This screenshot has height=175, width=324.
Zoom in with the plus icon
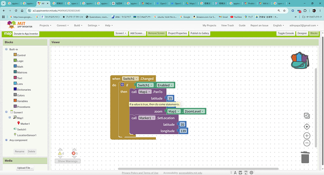click(307, 136)
